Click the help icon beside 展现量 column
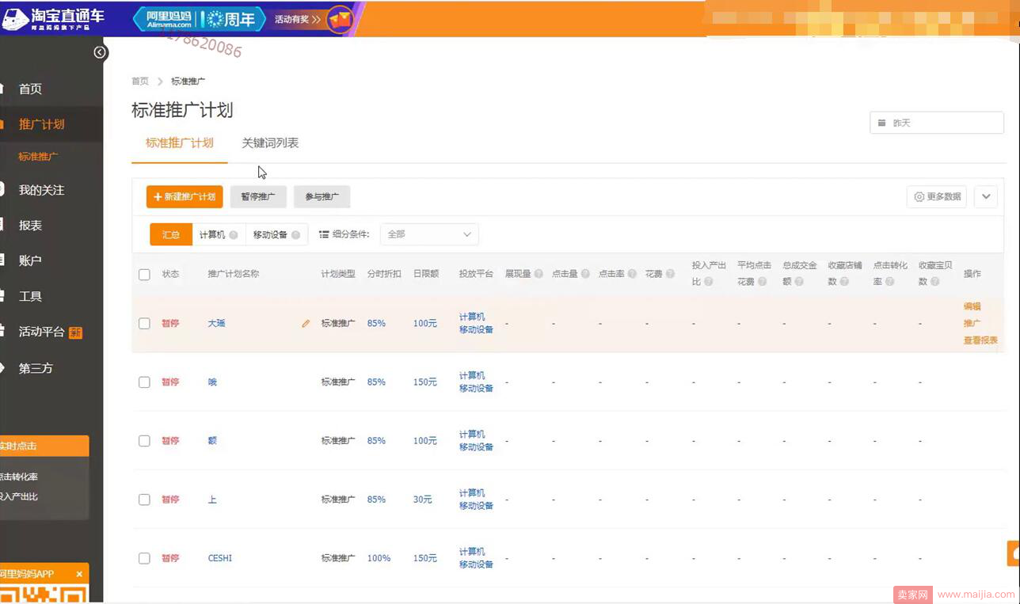1020x604 pixels. tap(539, 274)
